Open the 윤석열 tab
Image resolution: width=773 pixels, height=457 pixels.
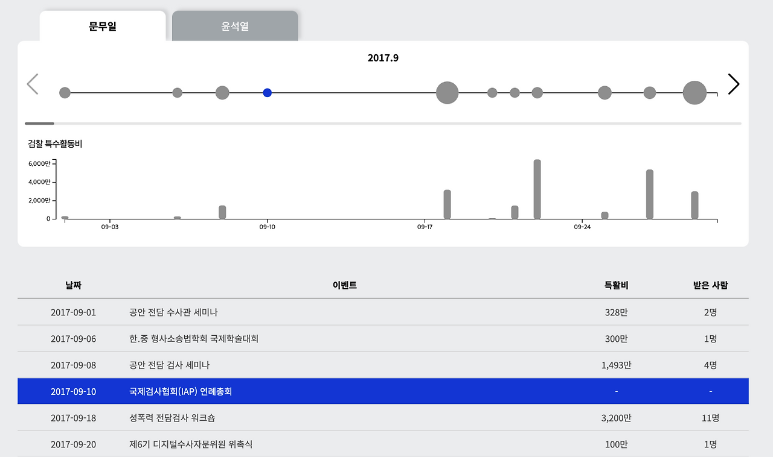click(235, 26)
